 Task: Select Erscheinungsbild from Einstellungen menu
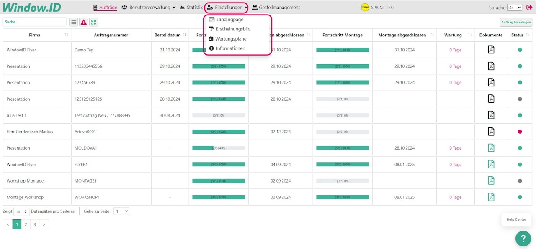pyautogui.click(x=233, y=29)
